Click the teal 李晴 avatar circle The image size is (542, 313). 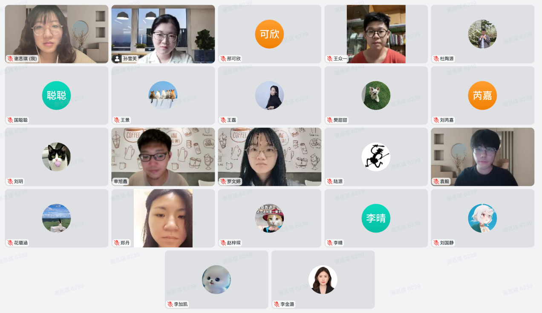[376, 218]
